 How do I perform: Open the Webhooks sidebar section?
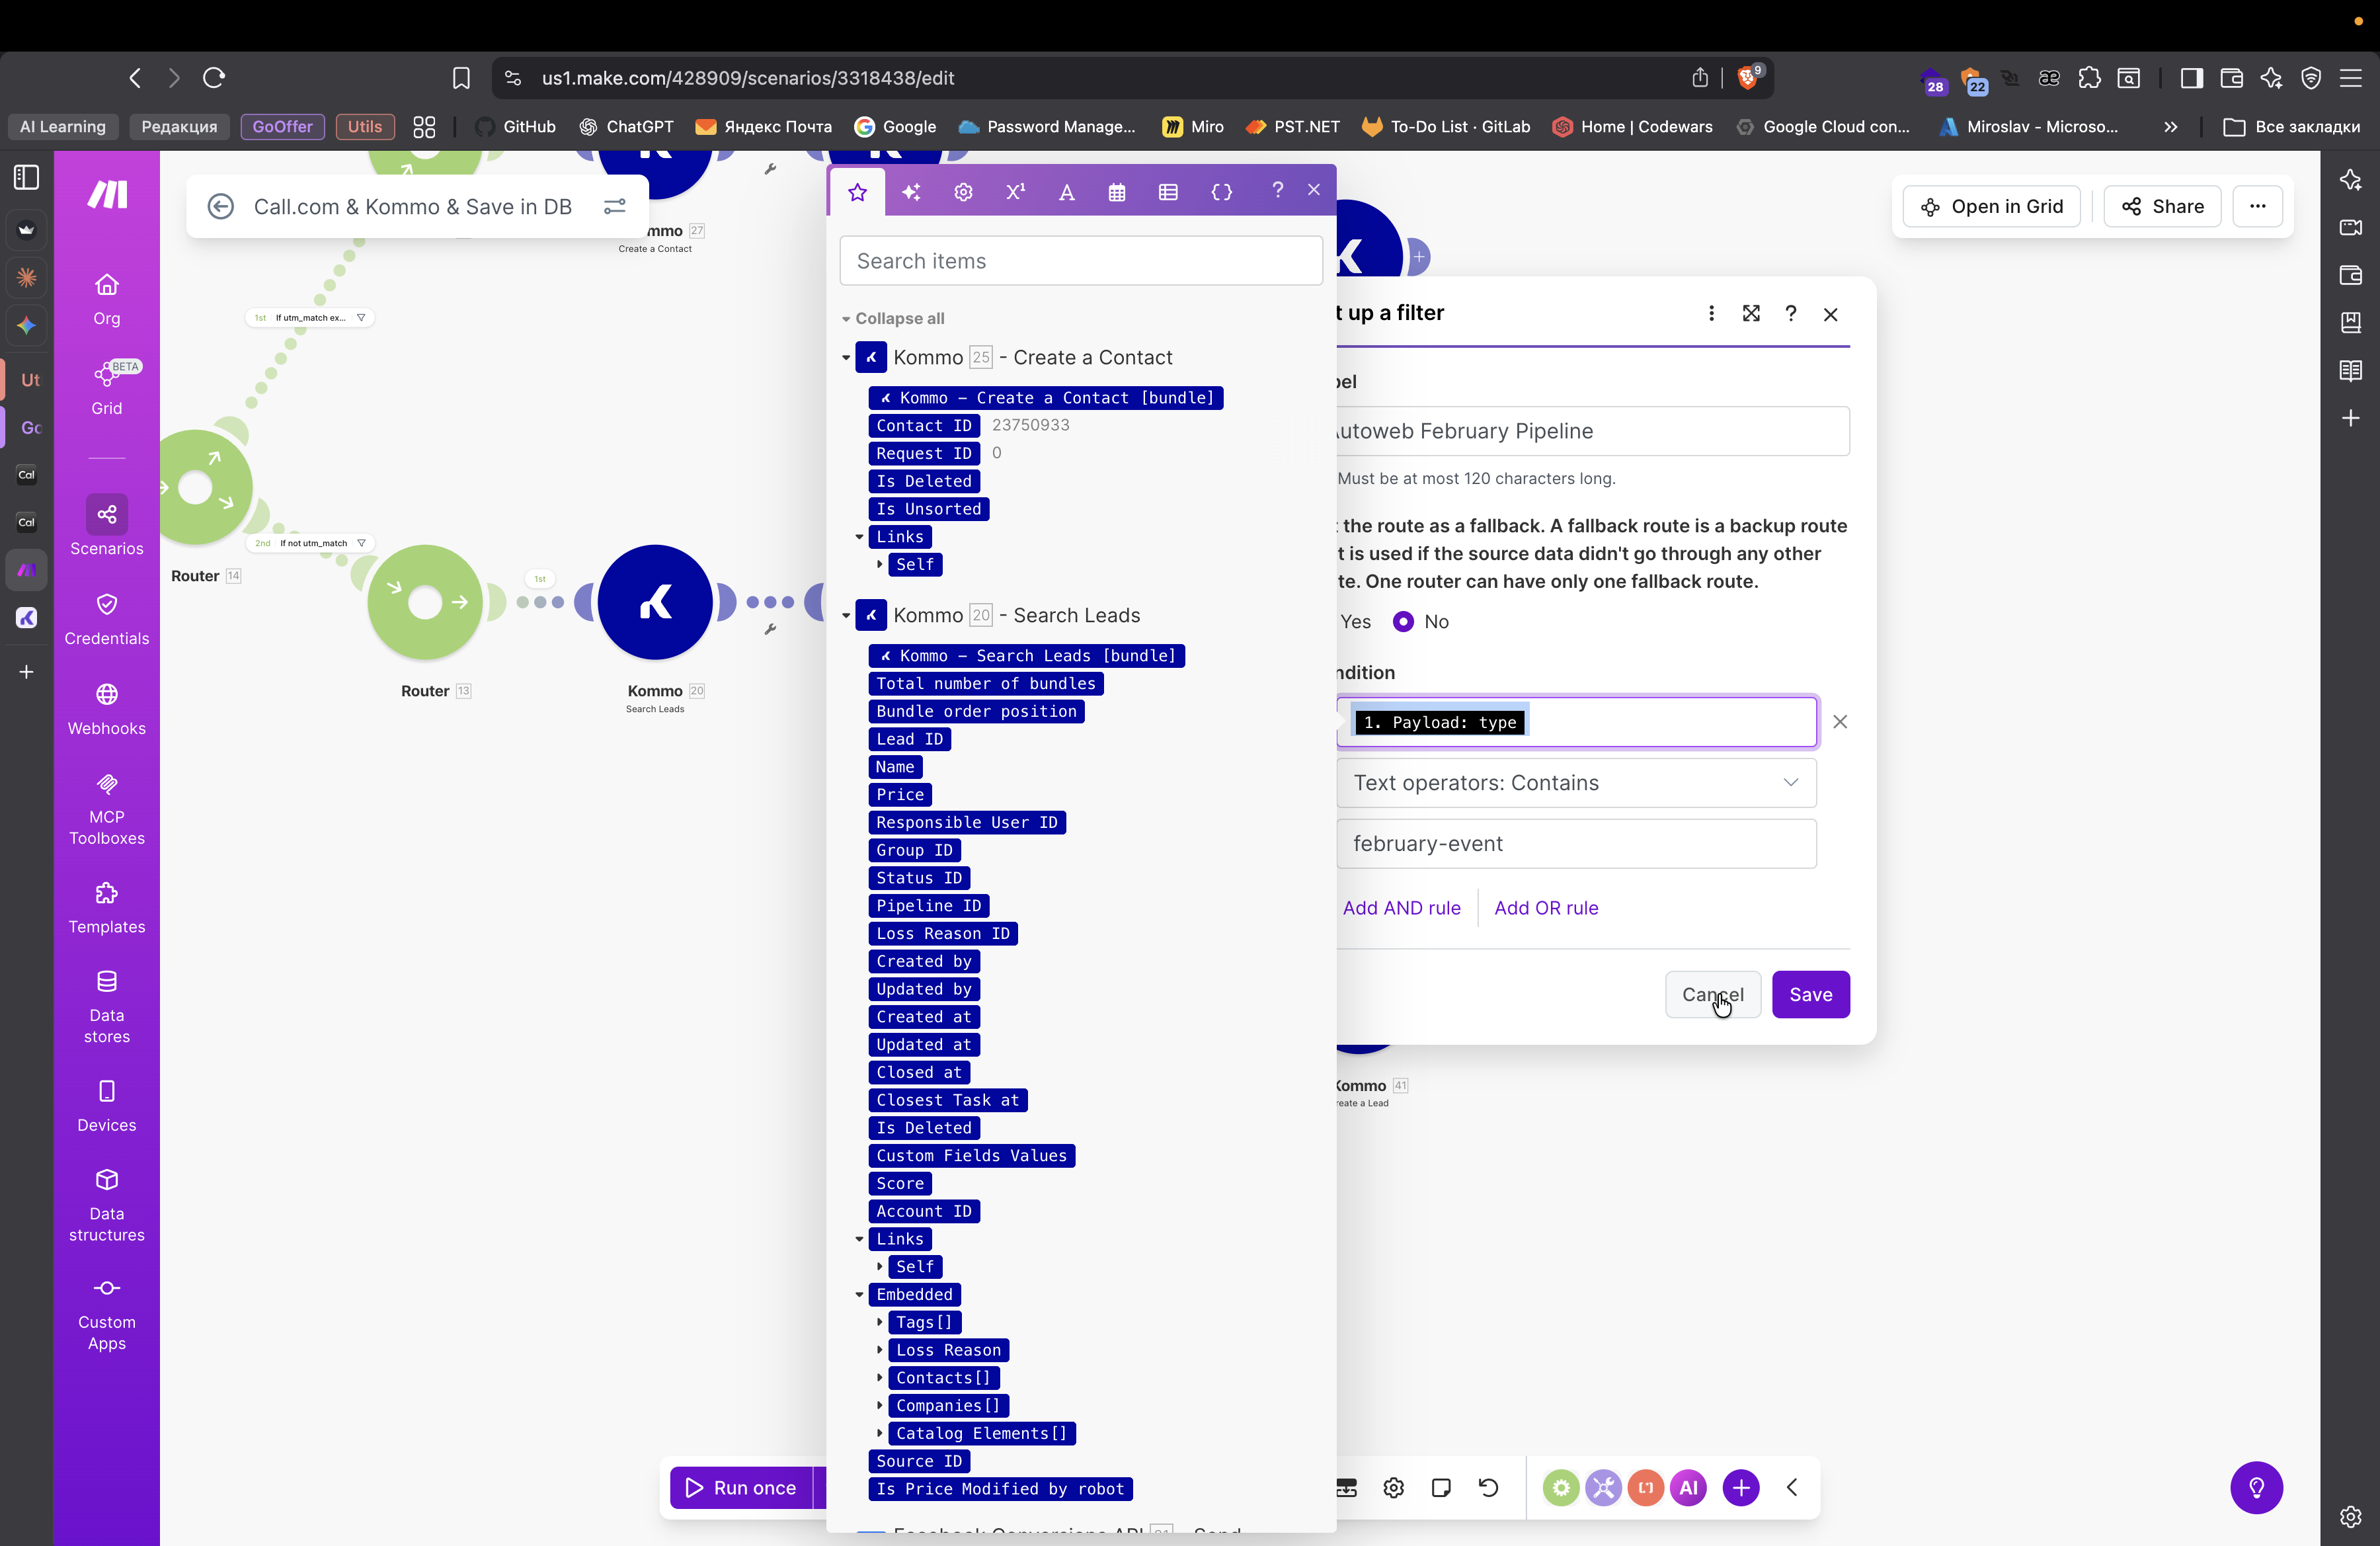(x=106, y=708)
